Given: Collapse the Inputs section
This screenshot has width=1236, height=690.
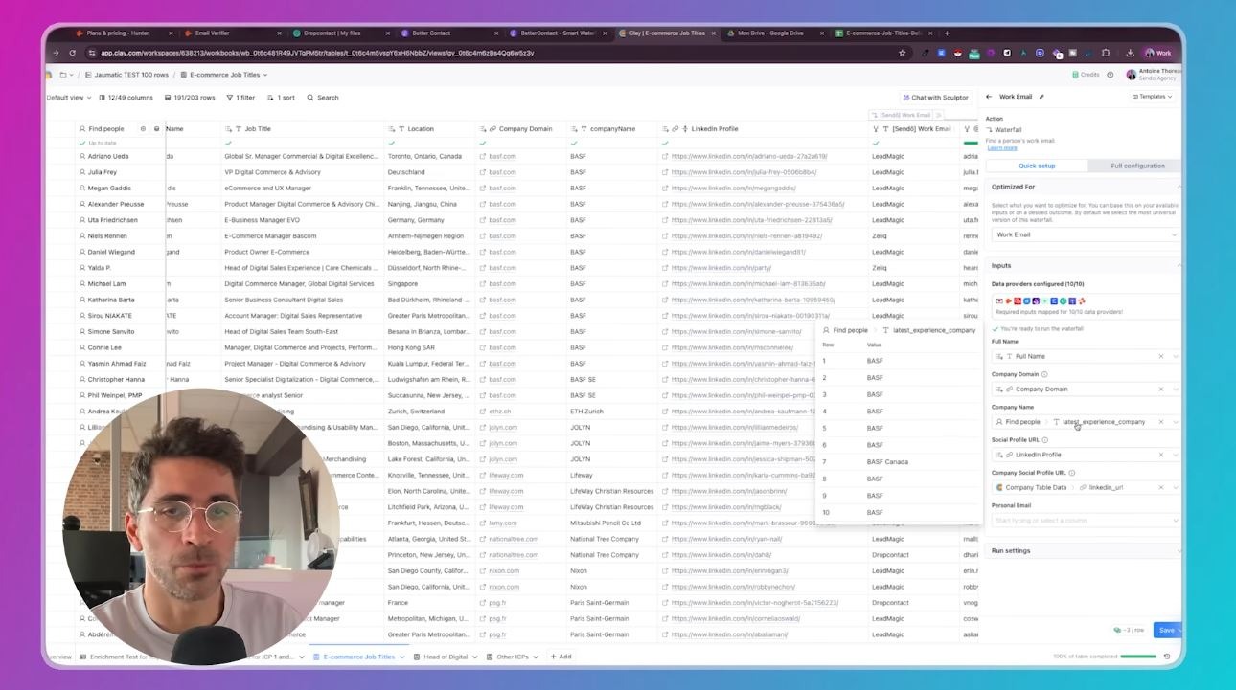Looking at the screenshot, I should tap(1179, 265).
